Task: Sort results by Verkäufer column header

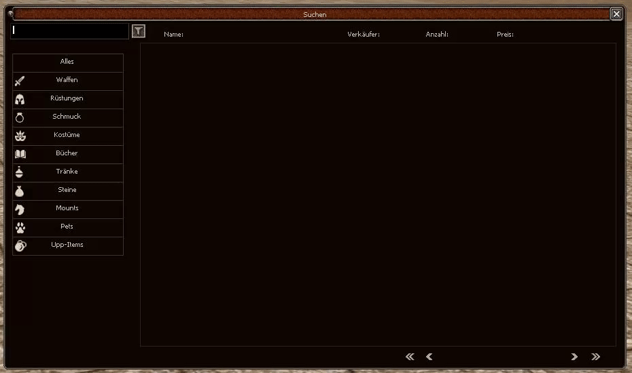Action: (364, 35)
